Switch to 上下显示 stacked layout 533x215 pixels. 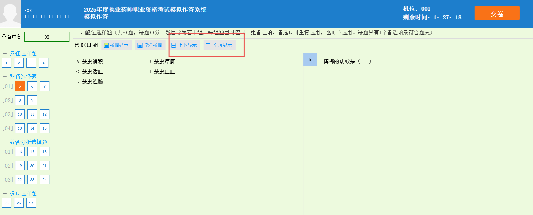point(184,45)
